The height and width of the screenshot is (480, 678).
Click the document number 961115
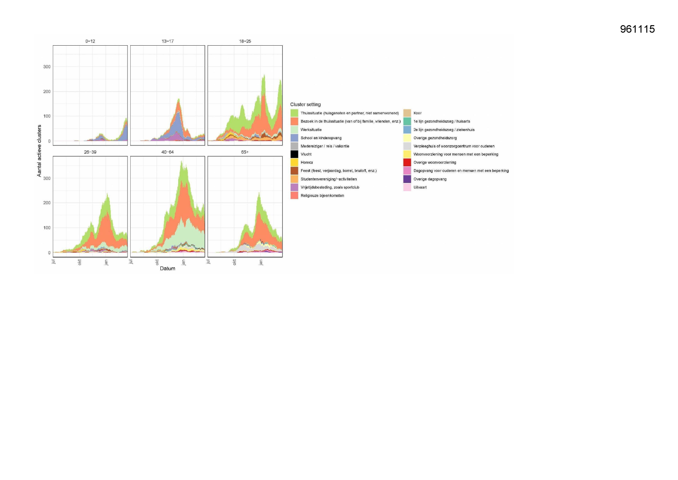(637, 29)
